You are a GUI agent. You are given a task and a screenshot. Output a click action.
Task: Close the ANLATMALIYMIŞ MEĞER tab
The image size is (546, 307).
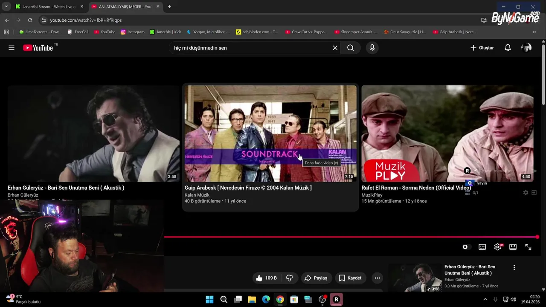pyautogui.click(x=158, y=7)
